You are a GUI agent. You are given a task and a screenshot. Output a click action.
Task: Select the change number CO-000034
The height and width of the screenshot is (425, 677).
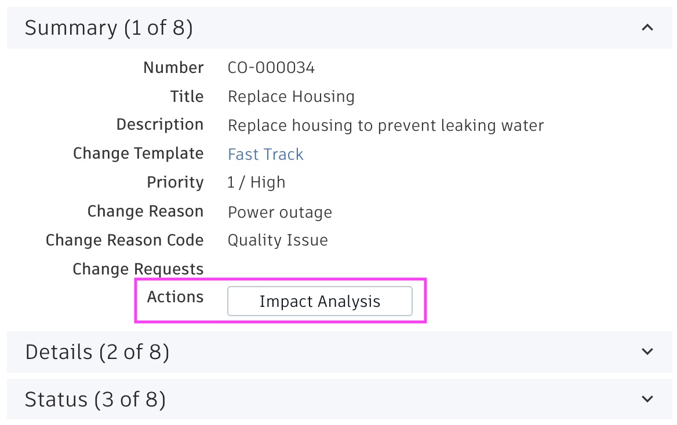tap(271, 68)
